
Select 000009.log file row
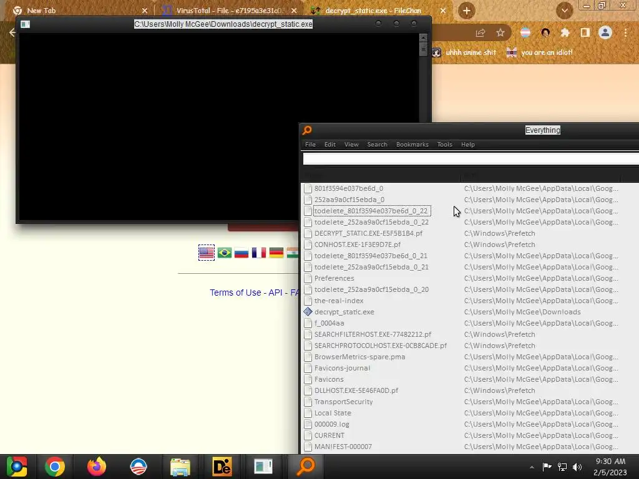[x=332, y=424]
